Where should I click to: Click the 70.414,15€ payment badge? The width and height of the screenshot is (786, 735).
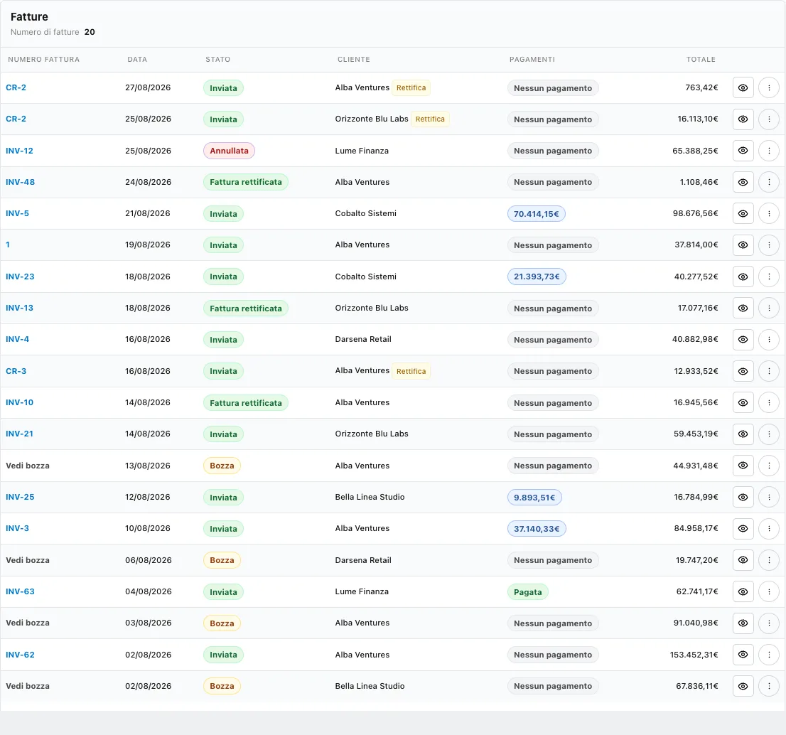click(x=537, y=213)
